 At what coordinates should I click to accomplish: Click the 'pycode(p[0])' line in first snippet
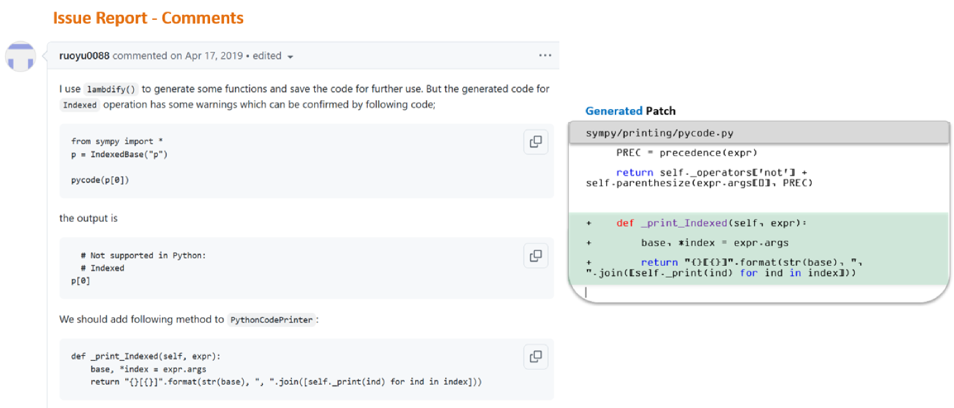coord(100,180)
